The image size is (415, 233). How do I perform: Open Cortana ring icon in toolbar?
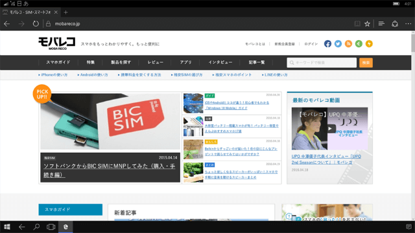(395, 24)
